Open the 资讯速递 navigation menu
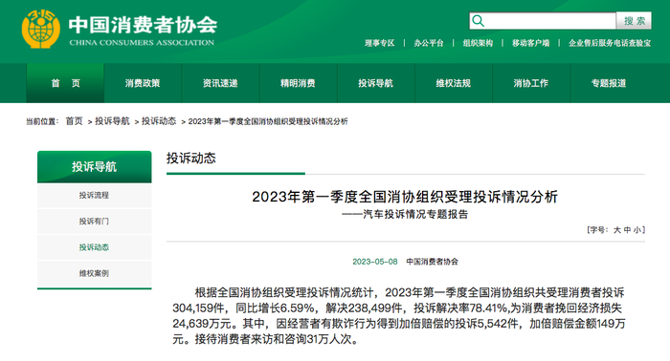 (x=220, y=83)
